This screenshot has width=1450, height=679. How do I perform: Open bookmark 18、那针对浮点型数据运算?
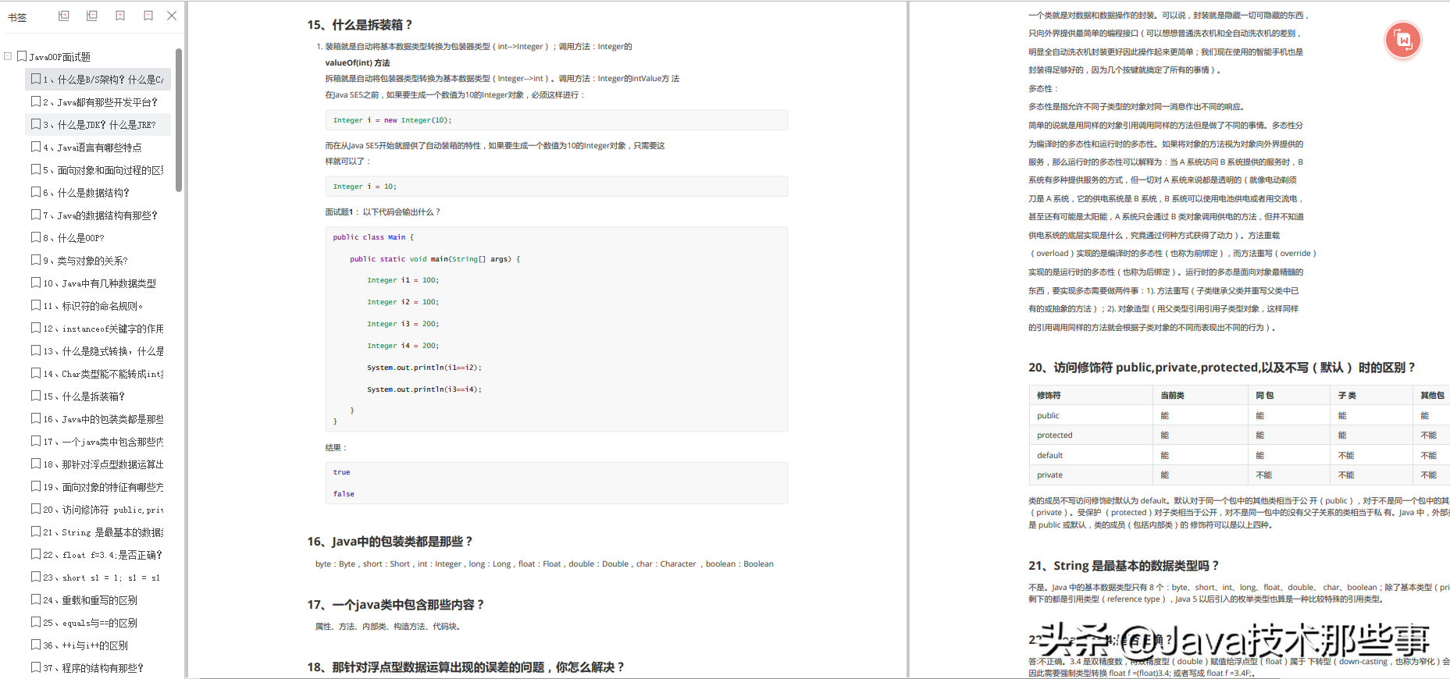pos(98,464)
